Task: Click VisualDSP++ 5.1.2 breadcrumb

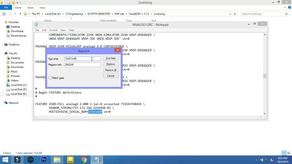Action: (x=139, y=14)
